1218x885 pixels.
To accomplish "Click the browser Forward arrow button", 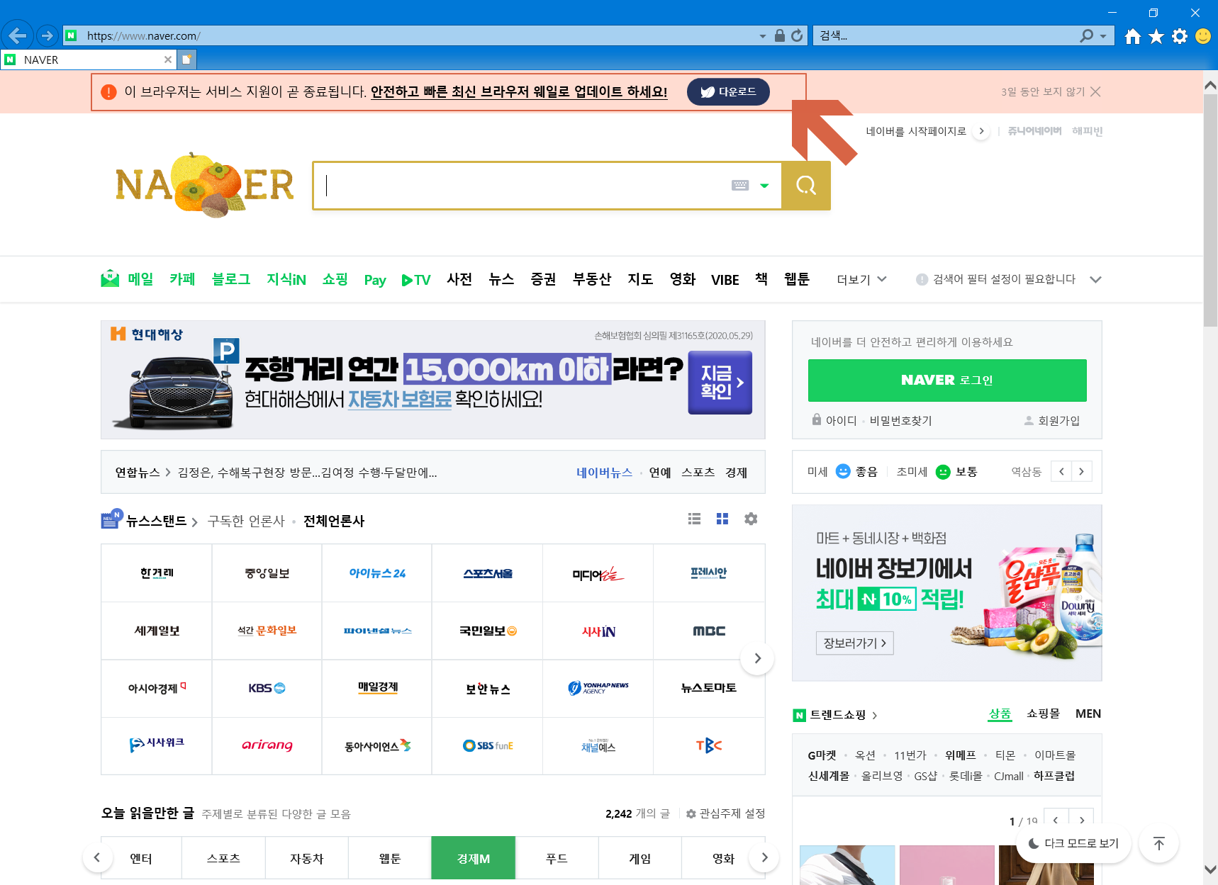I will (x=47, y=35).
